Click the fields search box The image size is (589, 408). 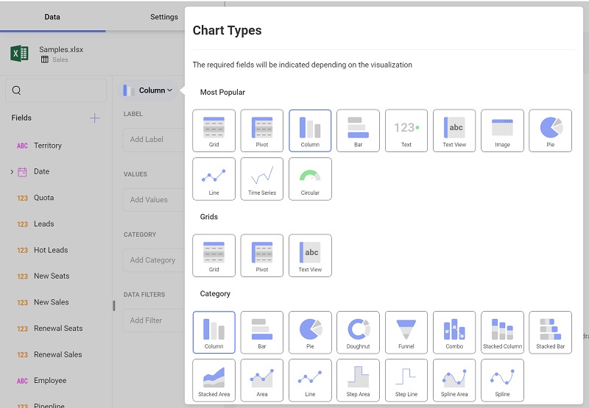tap(56, 90)
